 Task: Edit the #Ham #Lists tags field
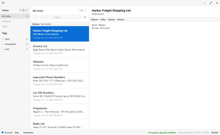(x=98, y=14)
